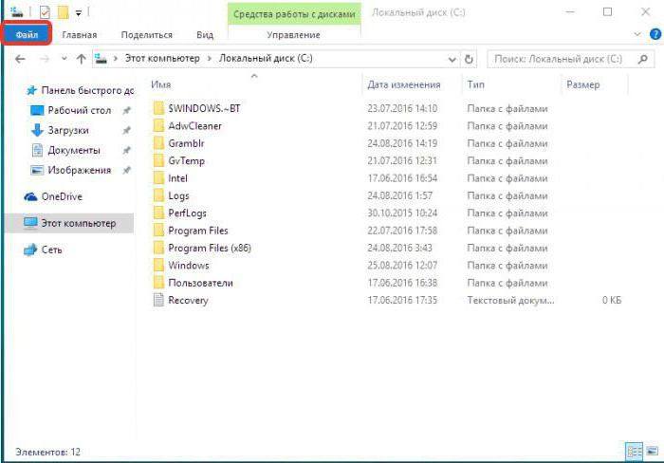Click the Сеть network icon in sidebar
Image resolution: width=664 pixels, height=463 pixels.
pyautogui.click(x=30, y=250)
